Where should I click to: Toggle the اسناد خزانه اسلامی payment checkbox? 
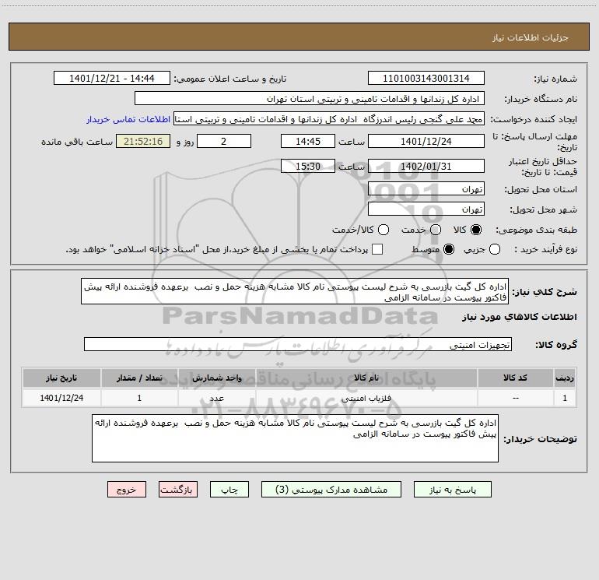[x=377, y=249]
